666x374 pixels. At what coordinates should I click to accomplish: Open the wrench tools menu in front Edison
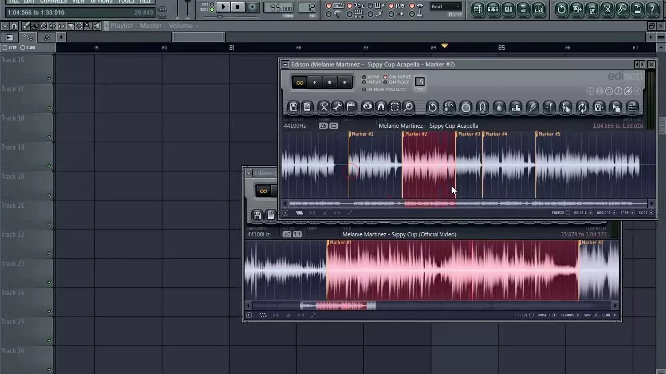tap(337, 108)
